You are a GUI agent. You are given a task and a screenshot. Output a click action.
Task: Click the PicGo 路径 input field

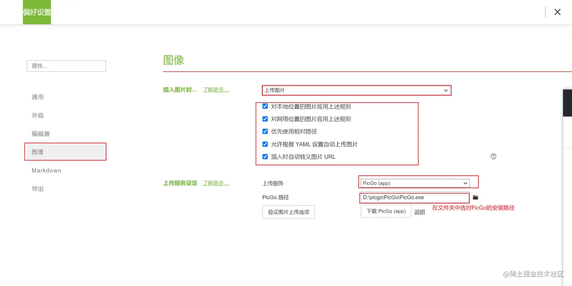pos(415,197)
